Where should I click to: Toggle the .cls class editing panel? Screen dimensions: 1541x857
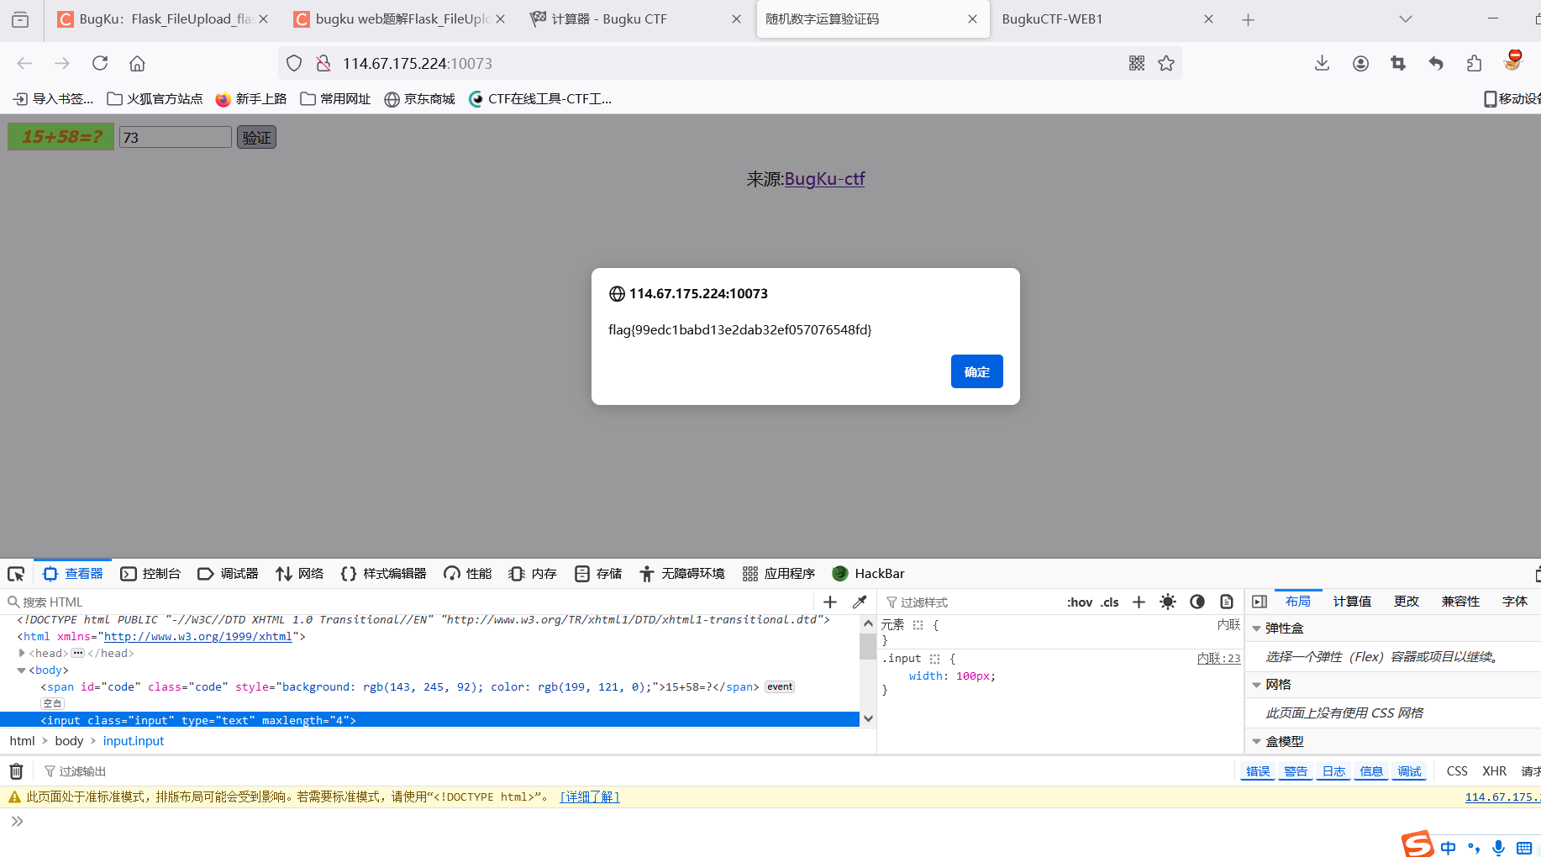click(x=1109, y=602)
